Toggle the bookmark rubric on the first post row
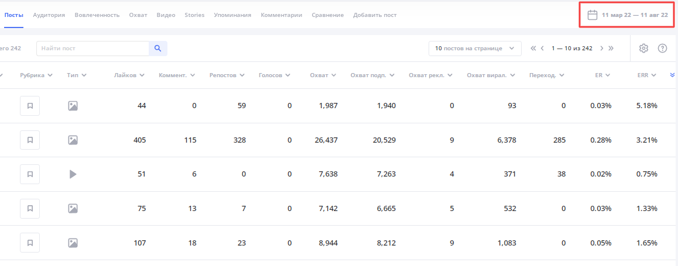The image size is (678, 266). [x=30, y=106]
